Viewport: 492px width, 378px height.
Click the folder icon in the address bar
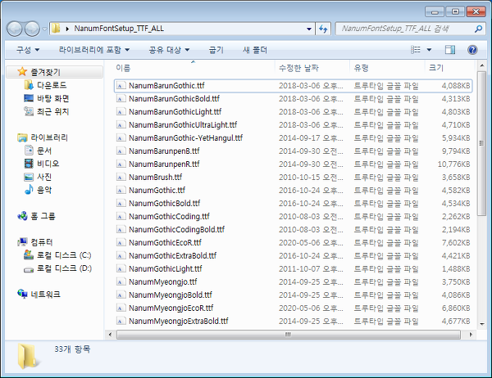click(x=56, y=29)
